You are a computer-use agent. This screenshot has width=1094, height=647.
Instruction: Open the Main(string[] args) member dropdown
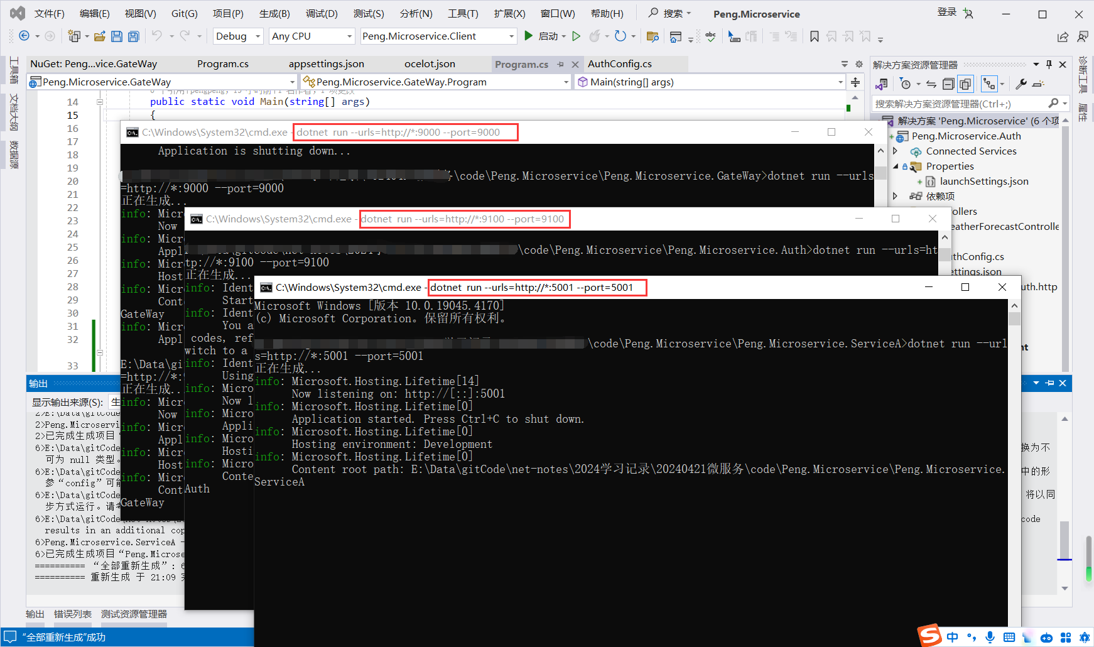pos(710,82)
